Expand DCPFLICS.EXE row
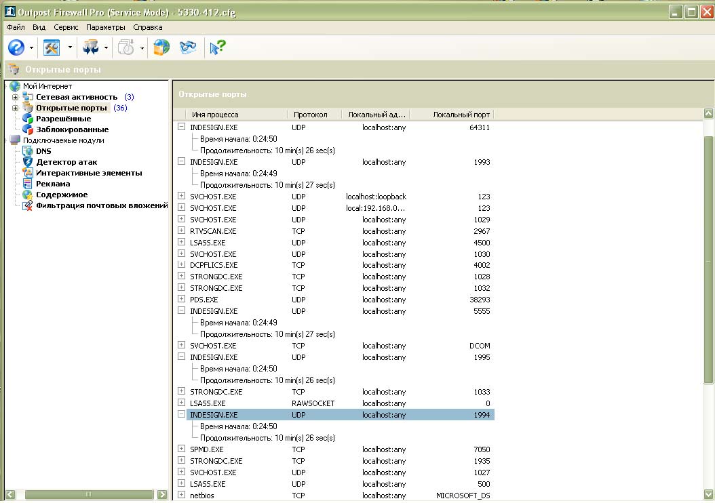 [182, 264]
